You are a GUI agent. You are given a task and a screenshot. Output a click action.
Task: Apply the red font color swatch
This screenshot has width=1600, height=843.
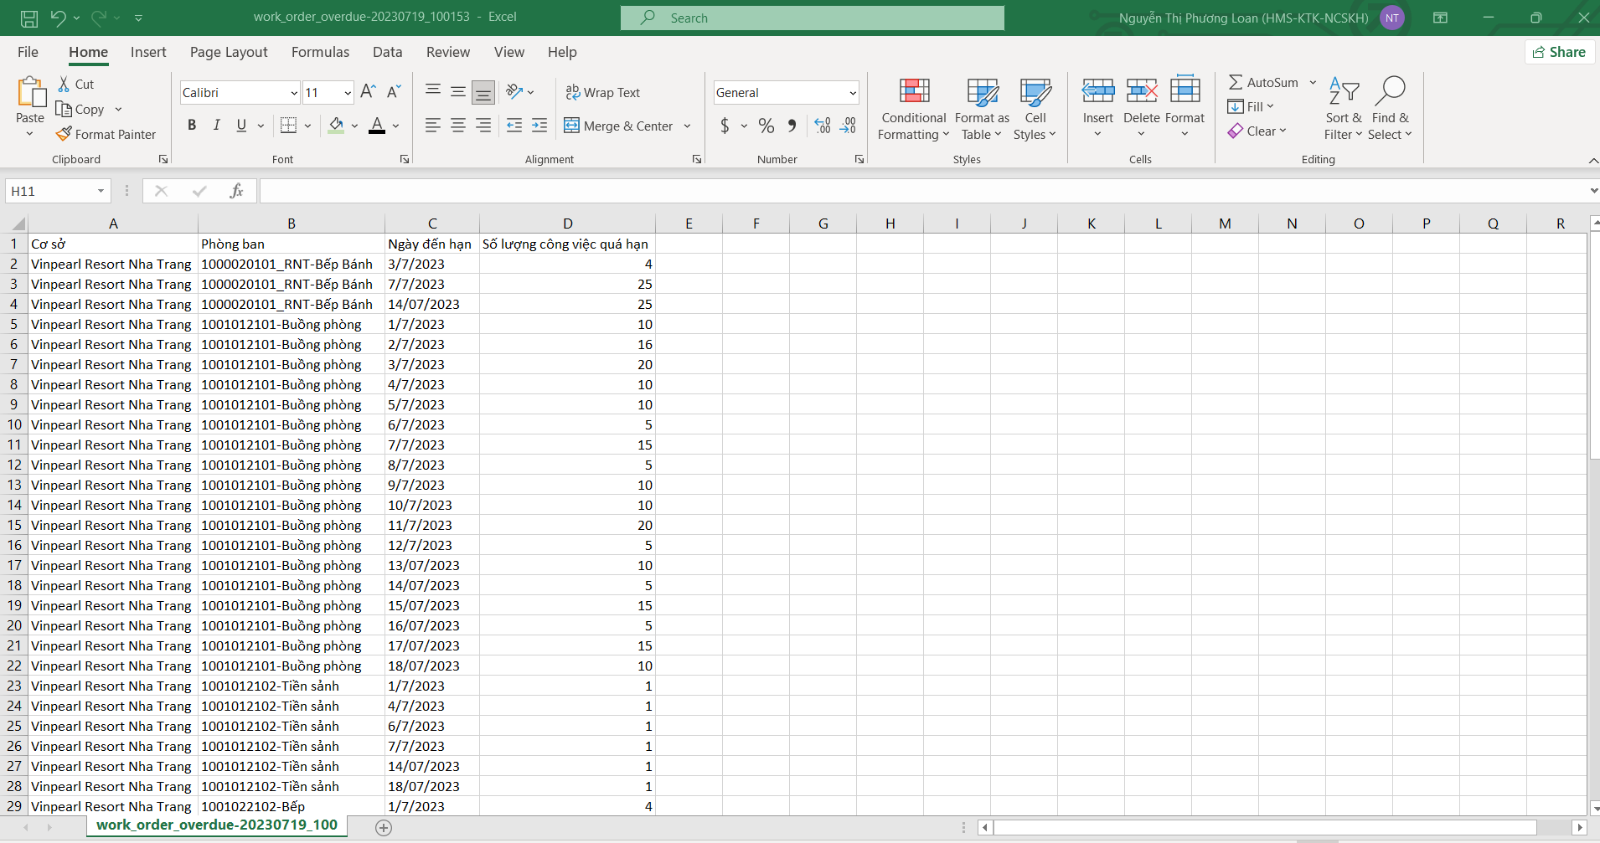point(377,126)
